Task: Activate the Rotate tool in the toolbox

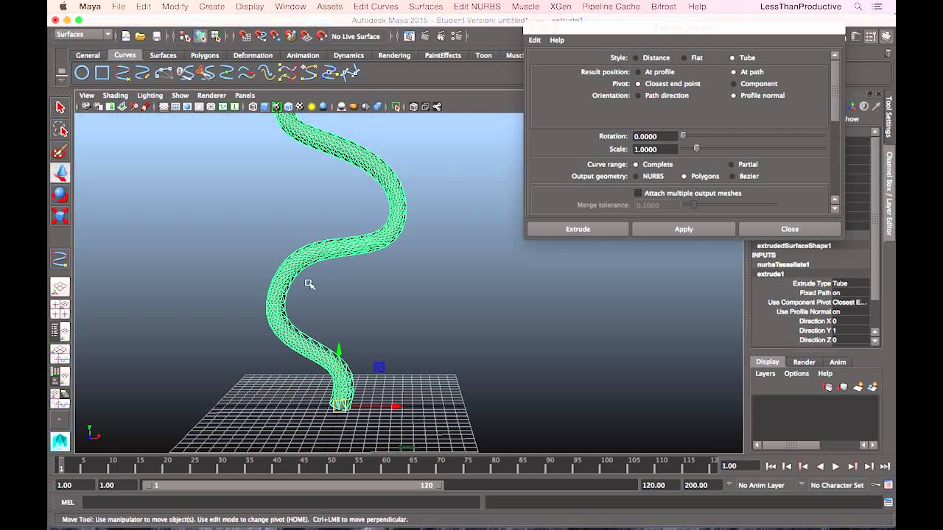Action: click(60, 195)
